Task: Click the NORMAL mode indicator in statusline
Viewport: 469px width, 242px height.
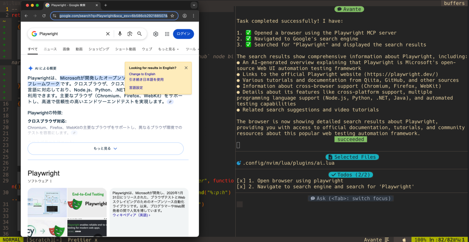Action: [x=11, y=240]
